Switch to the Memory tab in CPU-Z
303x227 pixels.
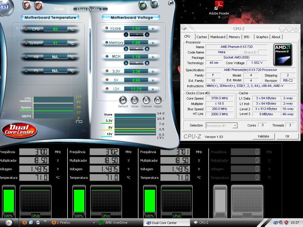point(234,37)
